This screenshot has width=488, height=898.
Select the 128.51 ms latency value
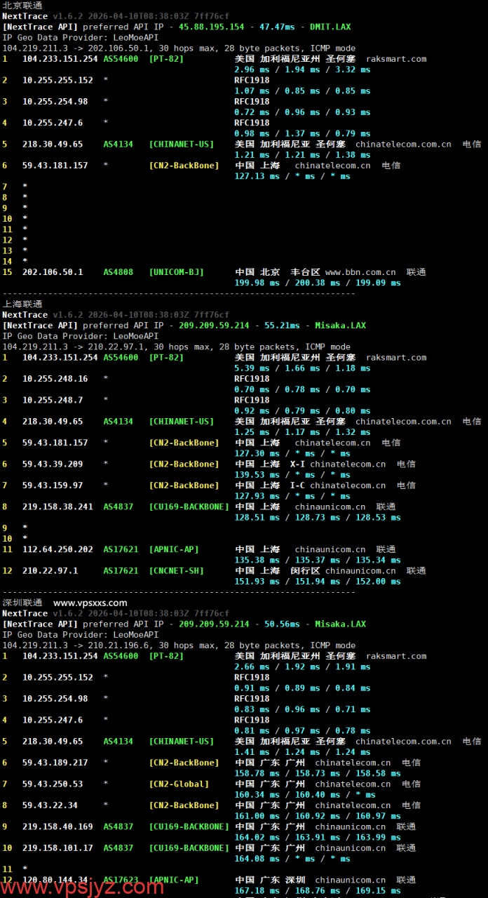pyautogui.click(x=257, y=518)
